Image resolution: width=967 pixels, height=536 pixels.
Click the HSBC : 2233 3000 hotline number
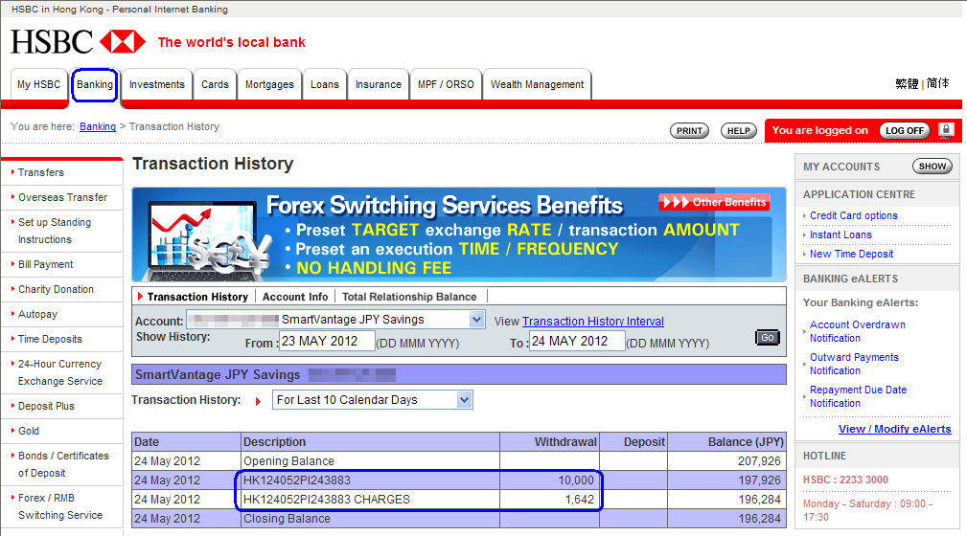tap(845, 480)
